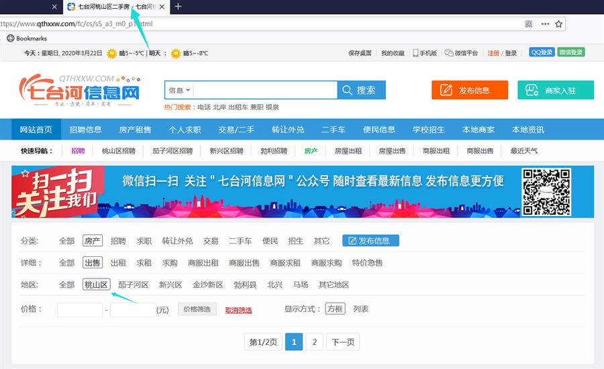Click the orange 发布信息 button
604x369 pixels.
click(x=469, y=91)
